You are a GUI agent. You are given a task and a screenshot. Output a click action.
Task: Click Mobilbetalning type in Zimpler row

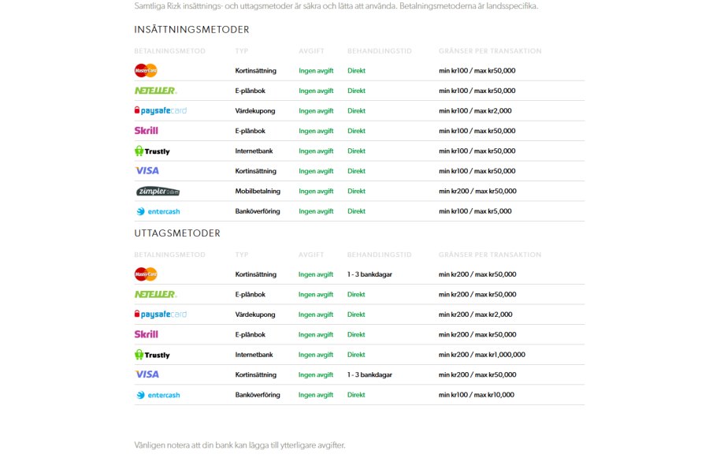258,191
